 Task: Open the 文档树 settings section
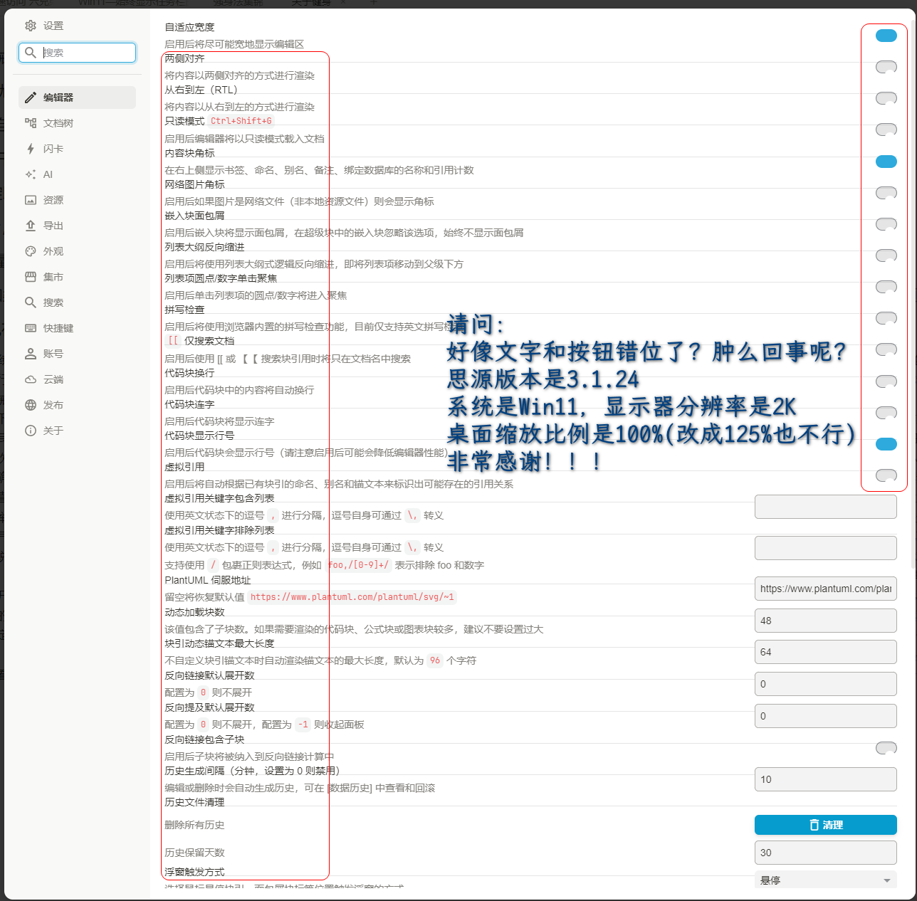[x=77, y=123]
